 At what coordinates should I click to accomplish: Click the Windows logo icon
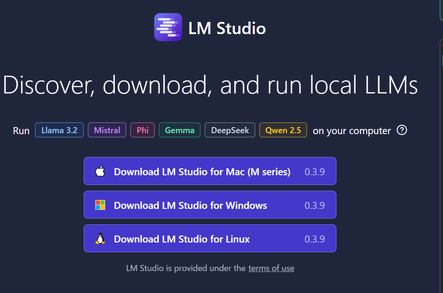click(x=100, y=205)
